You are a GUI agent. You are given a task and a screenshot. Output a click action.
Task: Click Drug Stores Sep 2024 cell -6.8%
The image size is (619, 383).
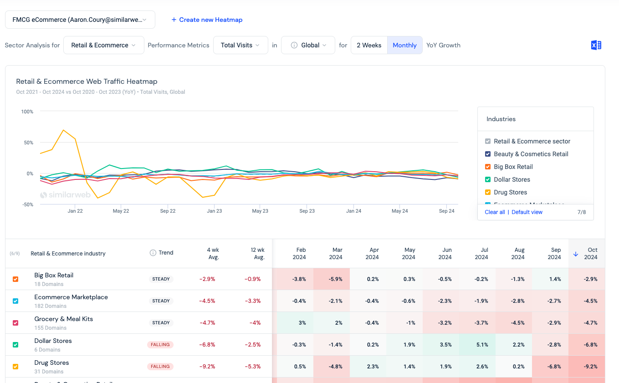[x=550, y=367]
